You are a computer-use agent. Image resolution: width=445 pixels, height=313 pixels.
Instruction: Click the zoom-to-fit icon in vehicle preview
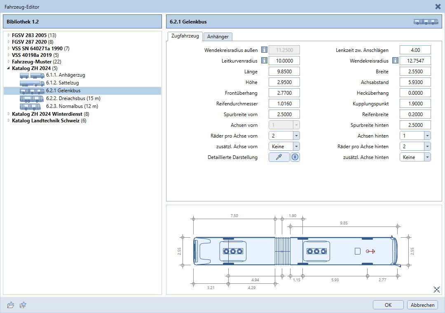pos(437,290)
